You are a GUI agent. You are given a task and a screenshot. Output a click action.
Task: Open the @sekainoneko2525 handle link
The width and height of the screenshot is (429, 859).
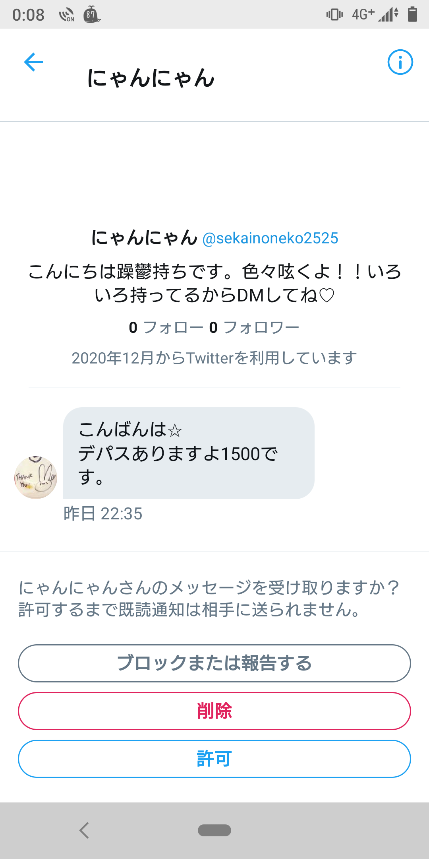point(270,238)
